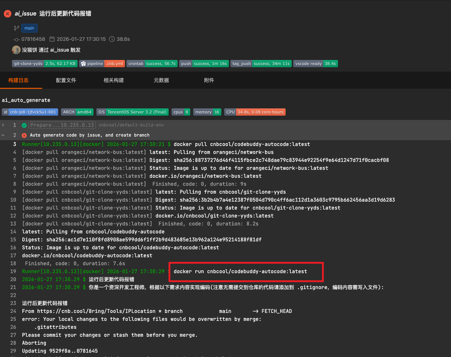
Task: Click the vscode ready badge
Action: click(316, 64)
